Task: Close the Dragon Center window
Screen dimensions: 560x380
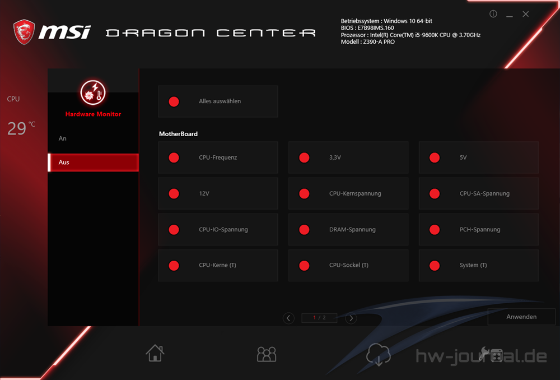Action: 526,14
